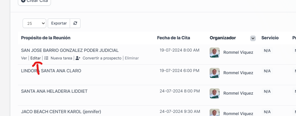Click the refresh table icon button
The image size is (296, 116).
[75, 23]
